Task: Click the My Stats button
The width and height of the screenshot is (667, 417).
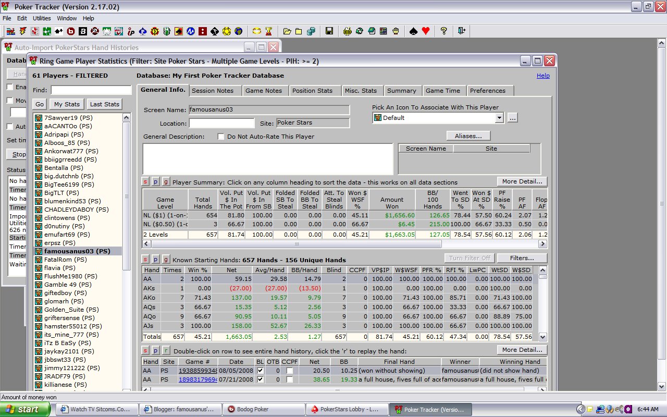Action: (66, 104)
